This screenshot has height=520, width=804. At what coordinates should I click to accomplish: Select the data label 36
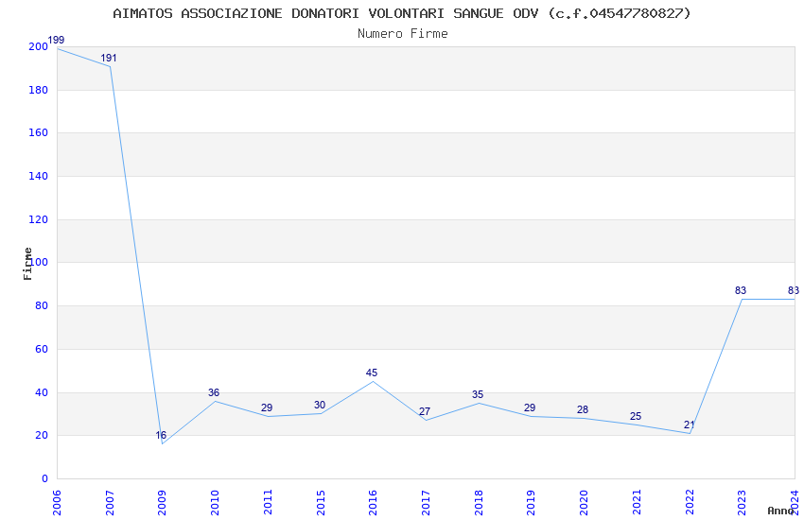[x=214, y=392]
